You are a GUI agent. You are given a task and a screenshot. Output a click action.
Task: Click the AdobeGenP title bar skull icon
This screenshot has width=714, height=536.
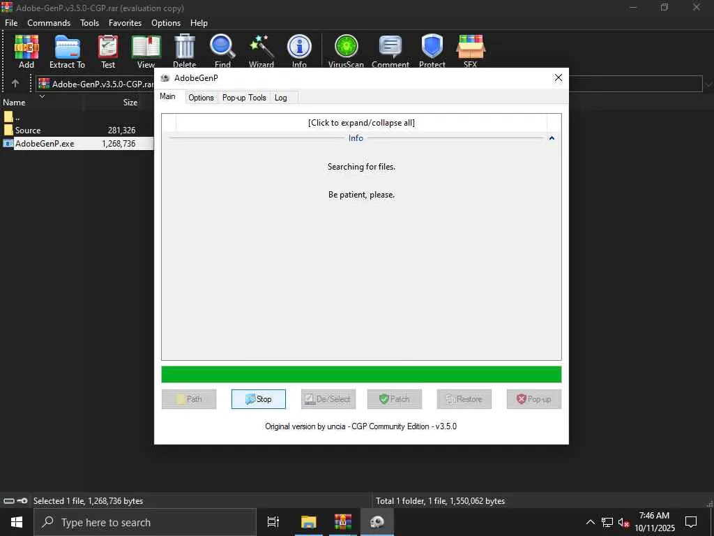point(165,78)
